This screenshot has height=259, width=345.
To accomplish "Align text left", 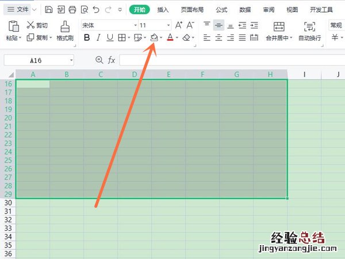I will pyautogui.click(x=206, y=37).
